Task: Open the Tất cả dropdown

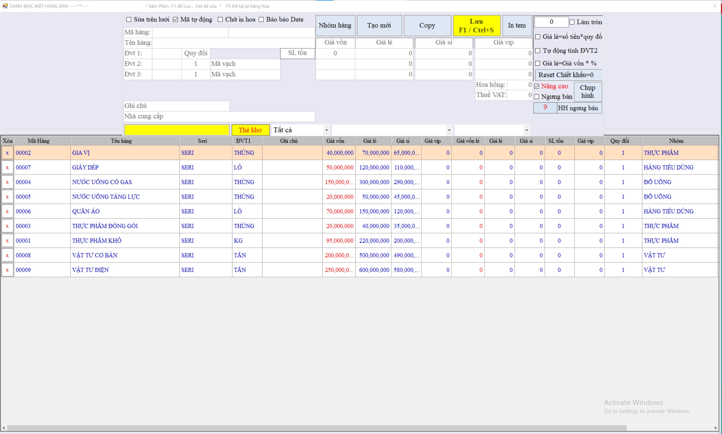Action: pos(326,130)
